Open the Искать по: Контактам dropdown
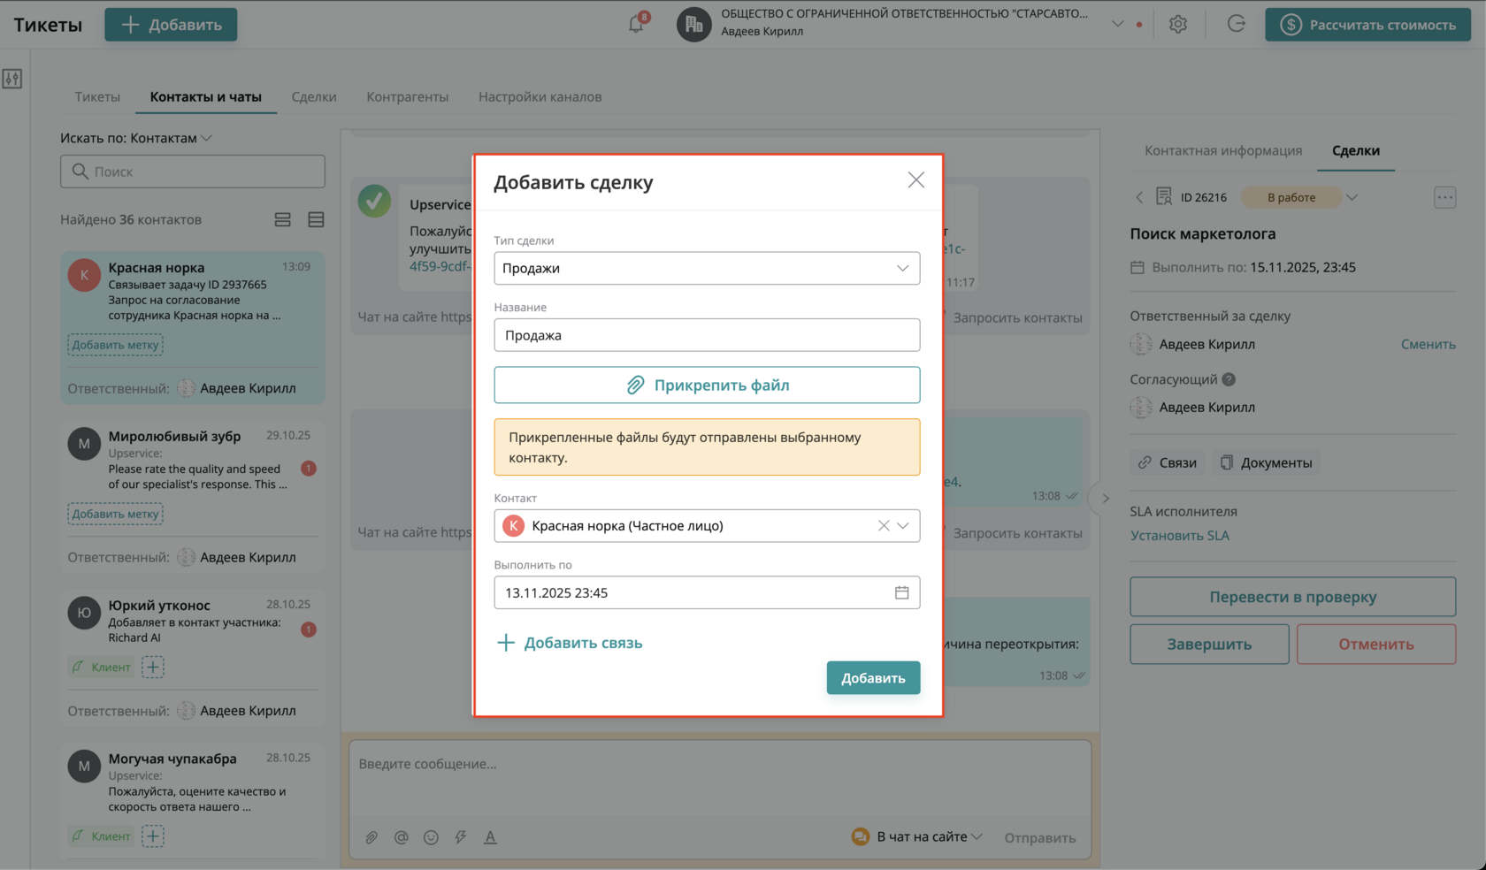The height and width of the screenshot is (870, 1486). (x=136, y=138)
